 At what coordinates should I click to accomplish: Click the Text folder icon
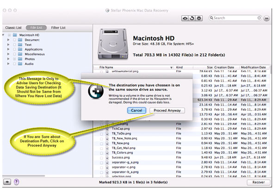[x=20, y=44]
